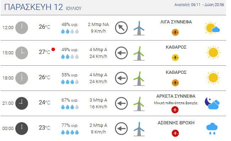This screenshot has width=231, height=141.
Task: Click the sunny icon at 18:00
Action: coord(213,78)
